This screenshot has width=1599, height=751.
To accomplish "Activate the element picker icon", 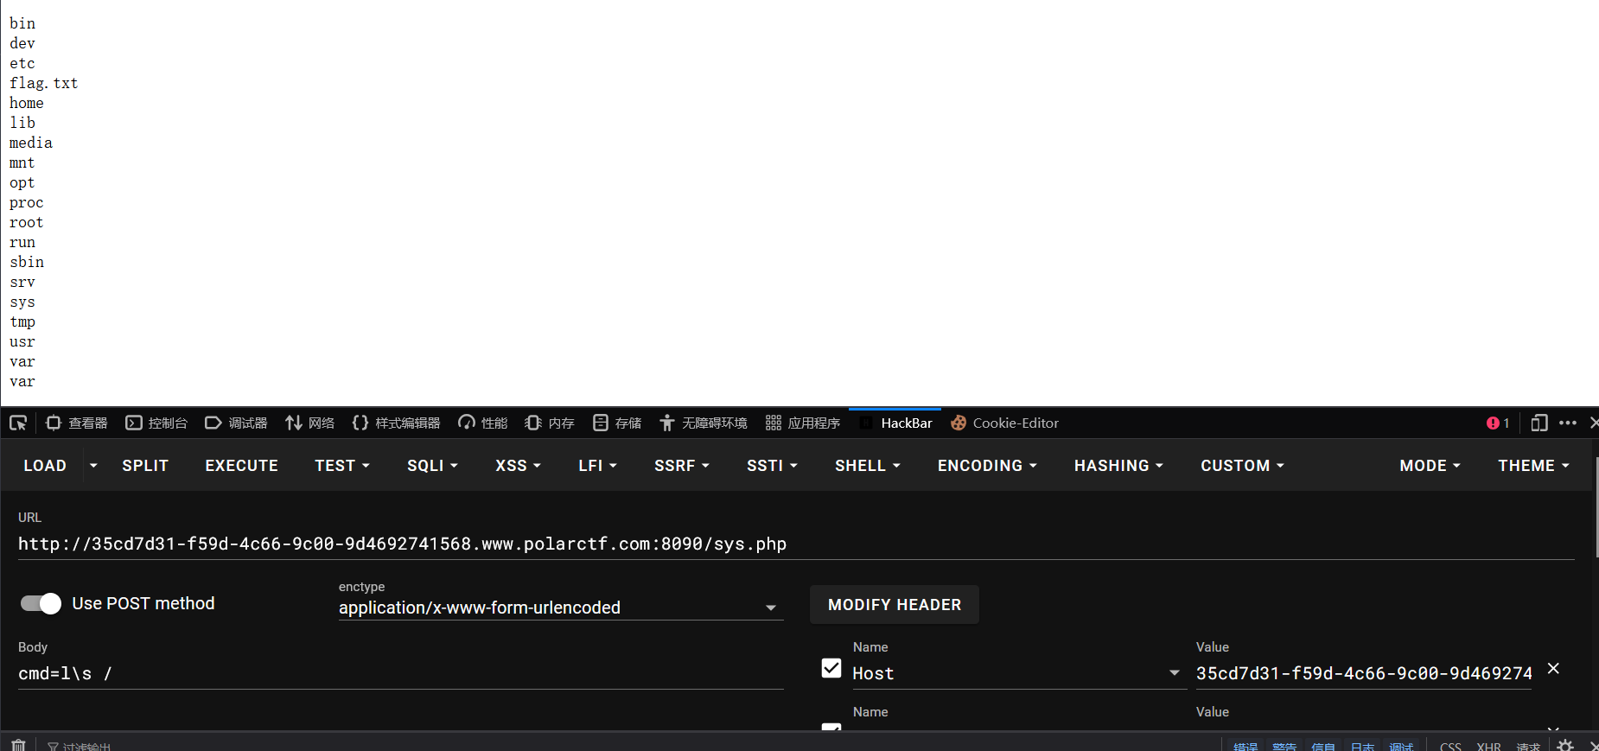I will [x=18, y=423].
